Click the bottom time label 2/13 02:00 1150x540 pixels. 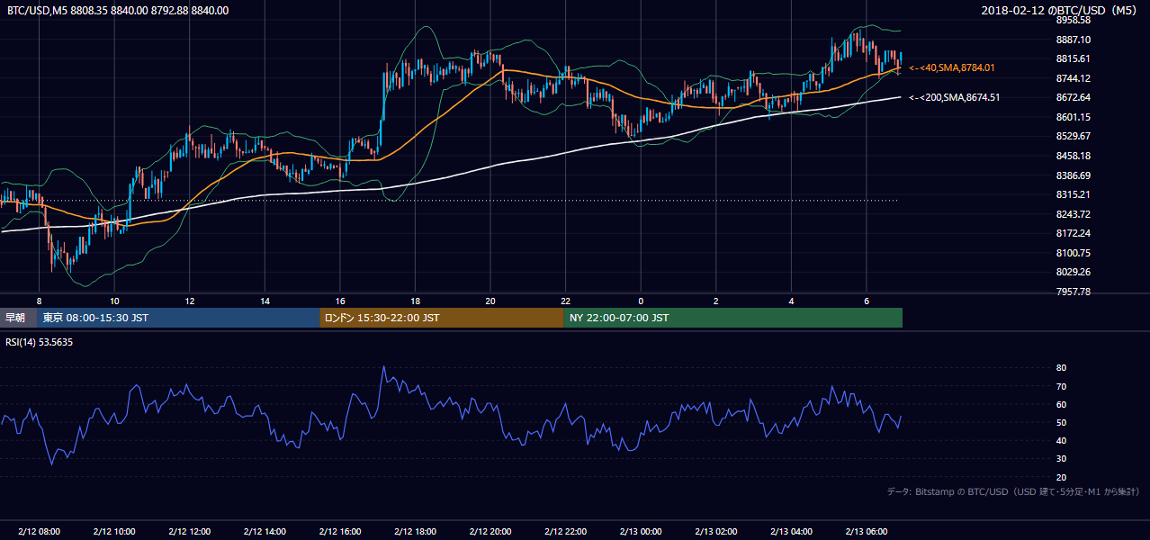coord(715,531)
